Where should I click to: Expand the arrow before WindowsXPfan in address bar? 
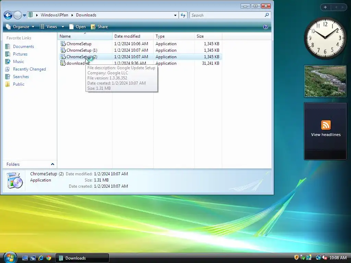(37, 15)
